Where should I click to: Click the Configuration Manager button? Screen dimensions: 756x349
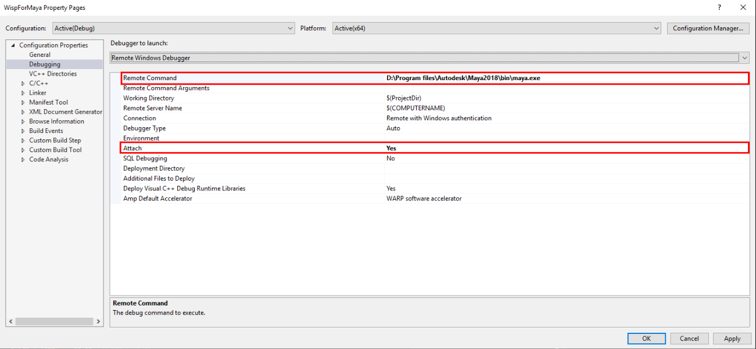pyautogui.click(x=707, y=28)
